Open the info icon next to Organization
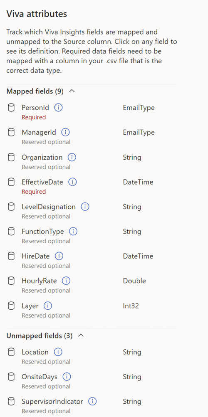This screenshot has width=208, height=417. pos(72,158)
